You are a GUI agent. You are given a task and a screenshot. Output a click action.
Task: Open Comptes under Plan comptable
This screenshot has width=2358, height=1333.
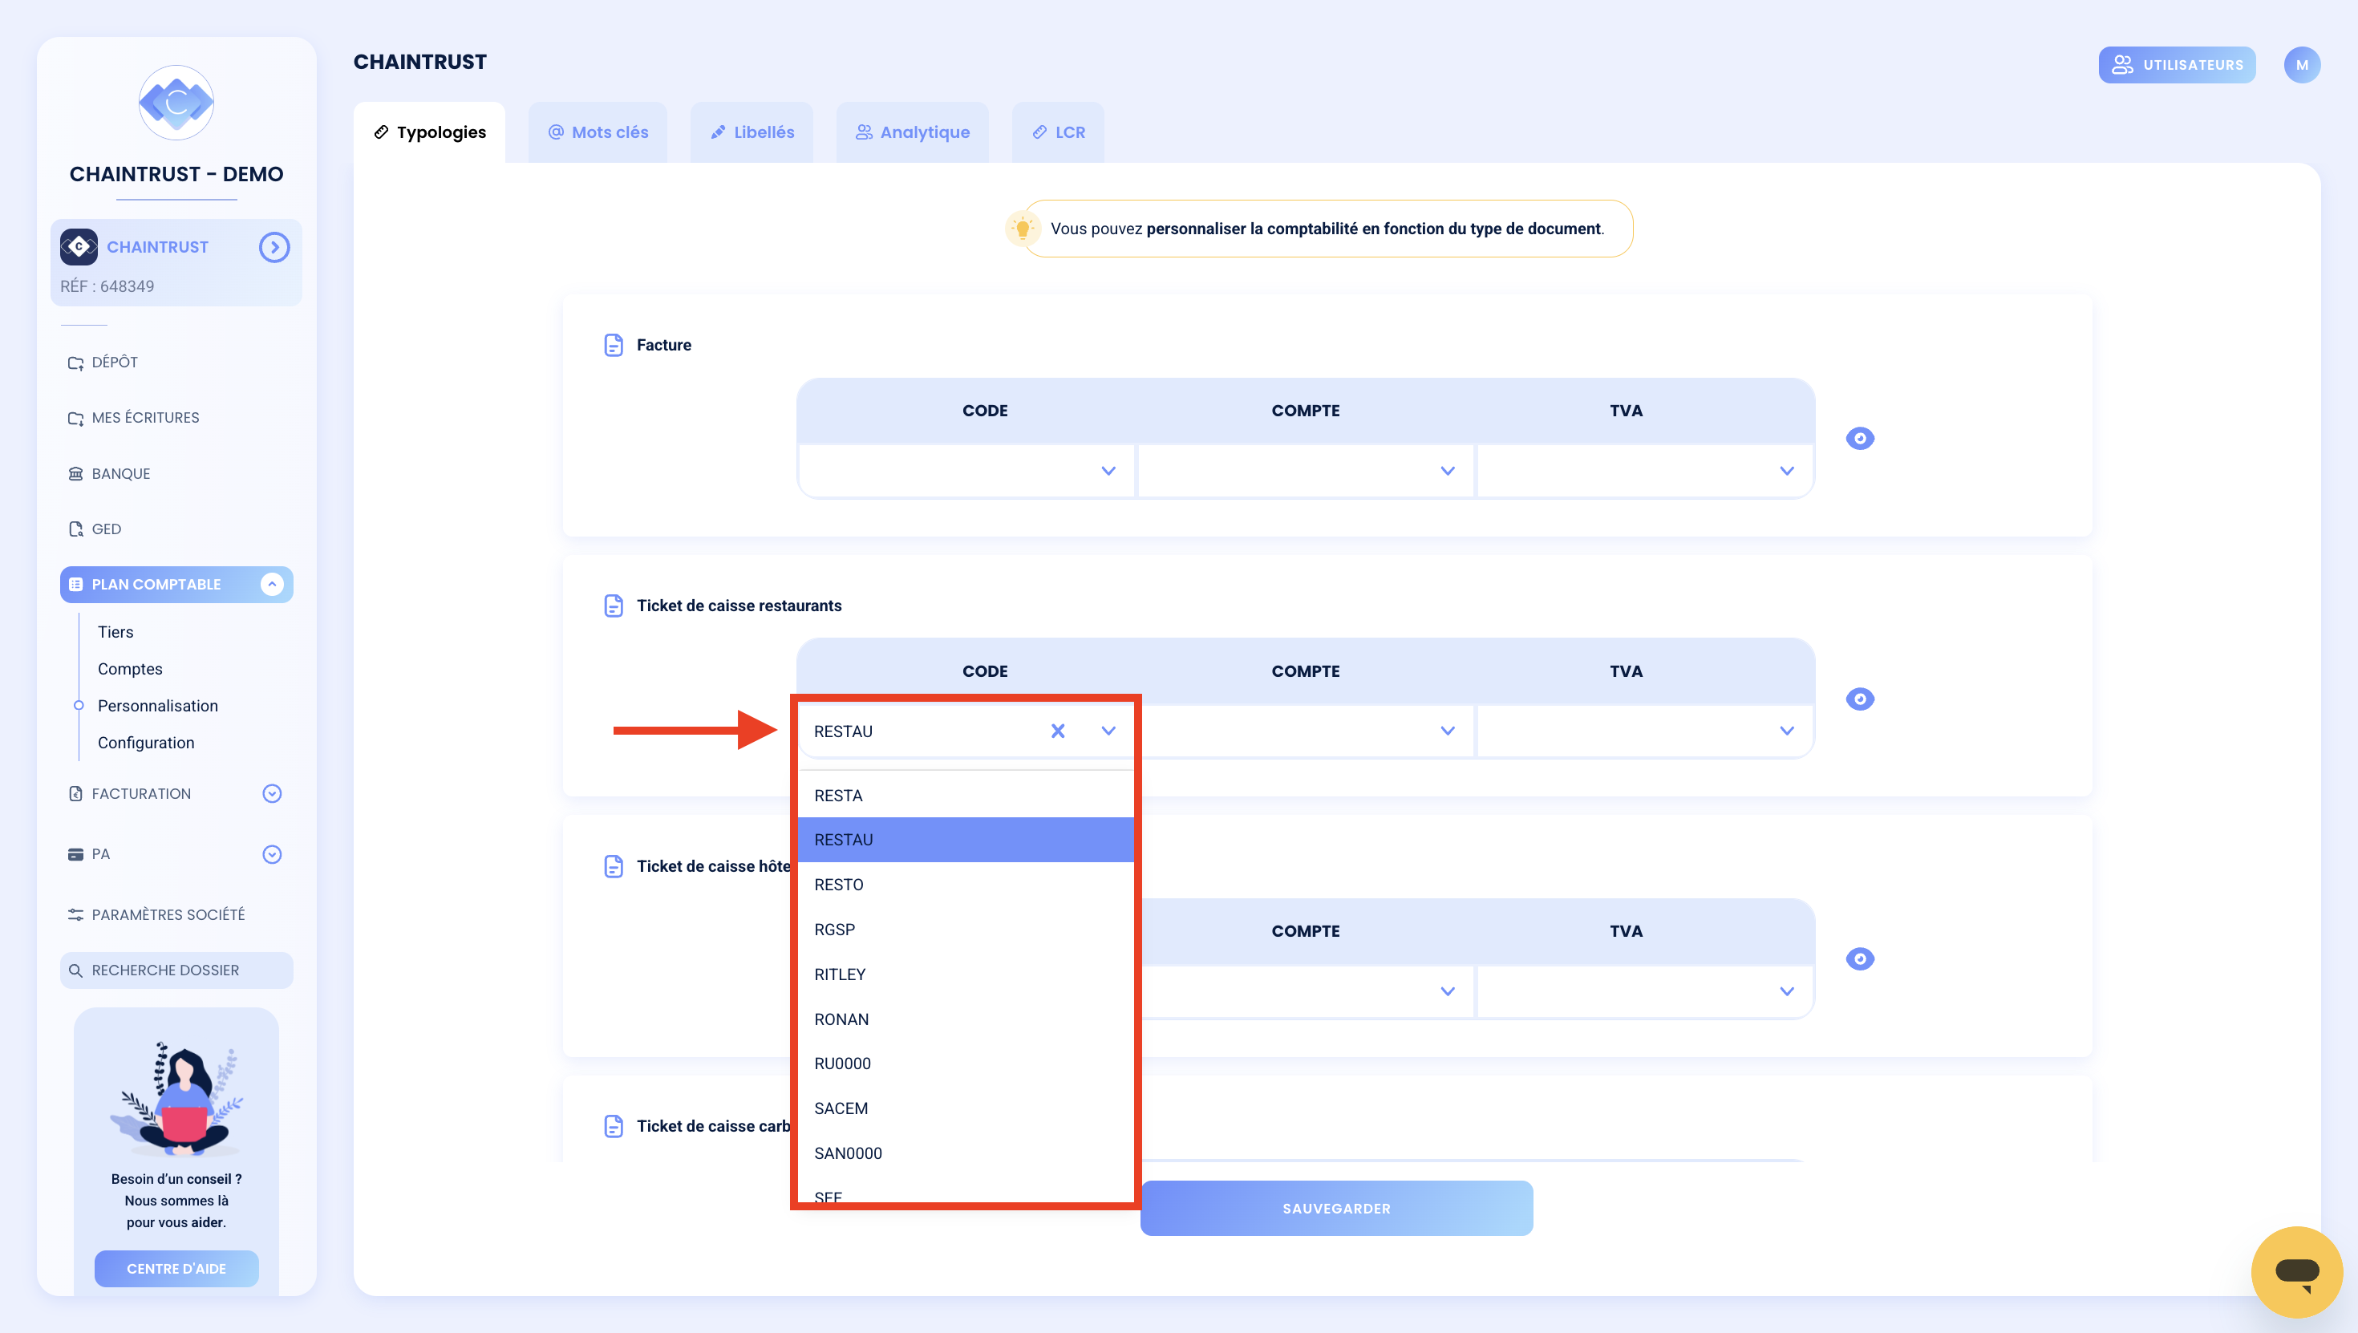tap(130, 669)
